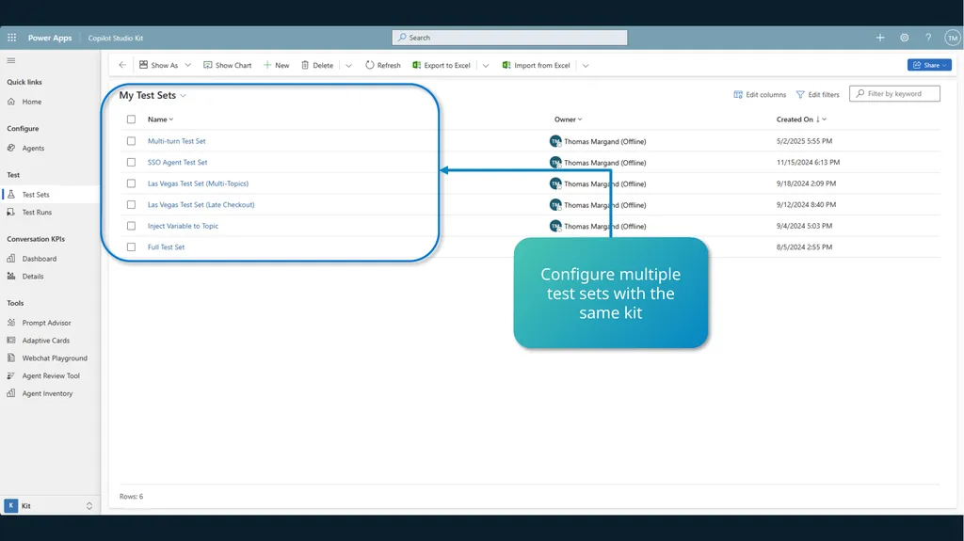Click owner Thomas Margand in SSO Agent row

[x=605, y=163]
